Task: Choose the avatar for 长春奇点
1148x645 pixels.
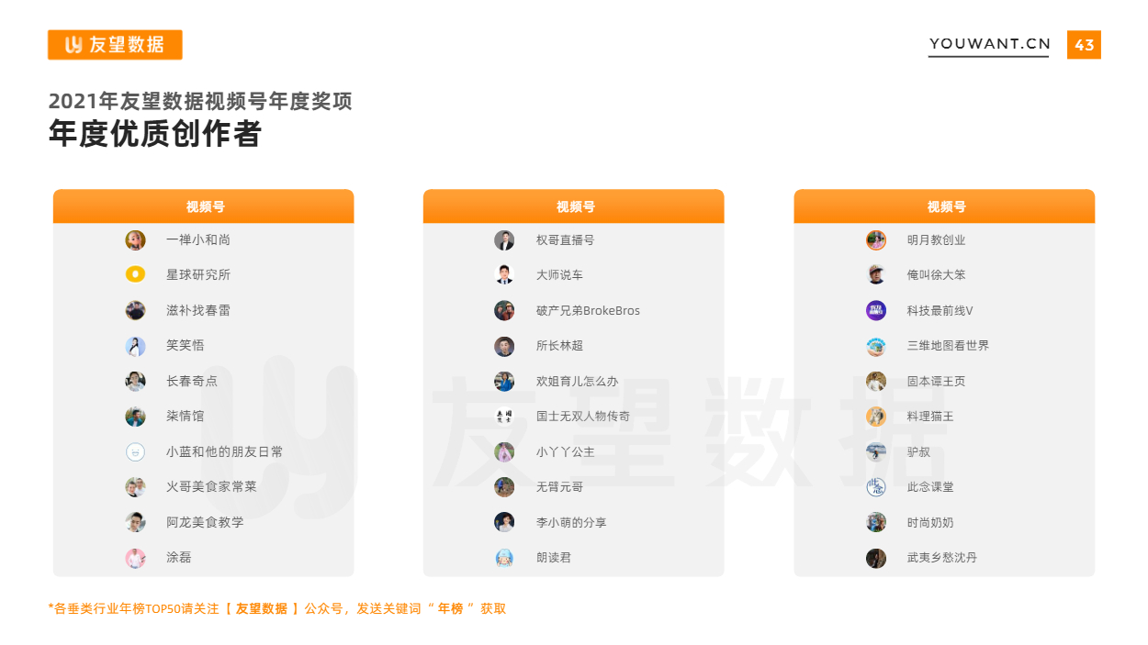Action: pos(135,381)
